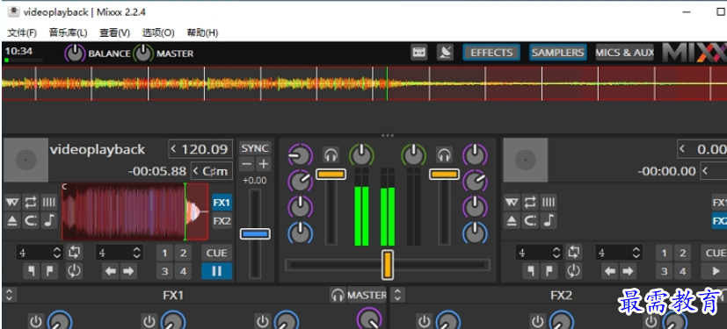
Task: Open right deck beatloop size spinner
Action: point(556,253)
